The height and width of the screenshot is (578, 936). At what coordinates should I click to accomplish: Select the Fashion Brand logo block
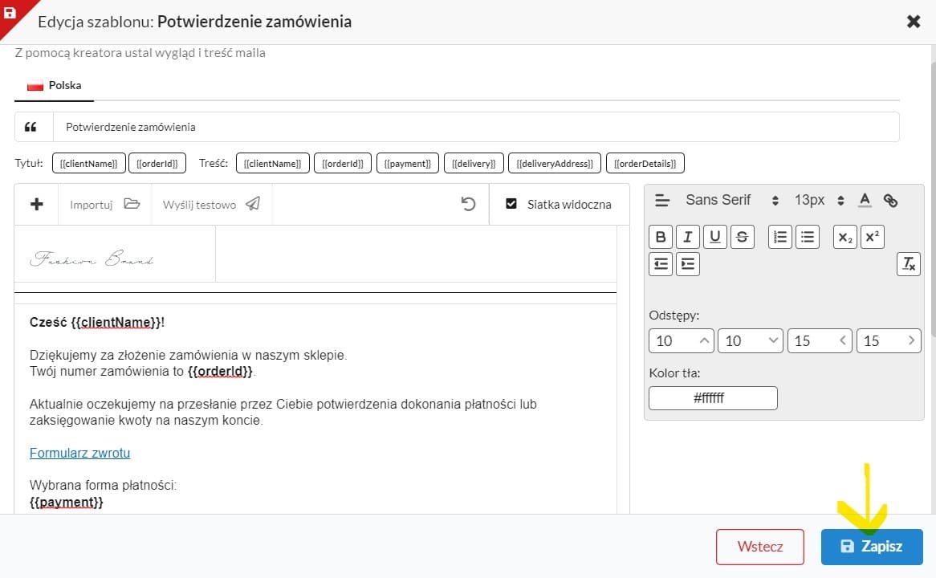click(x=92, y=258)
